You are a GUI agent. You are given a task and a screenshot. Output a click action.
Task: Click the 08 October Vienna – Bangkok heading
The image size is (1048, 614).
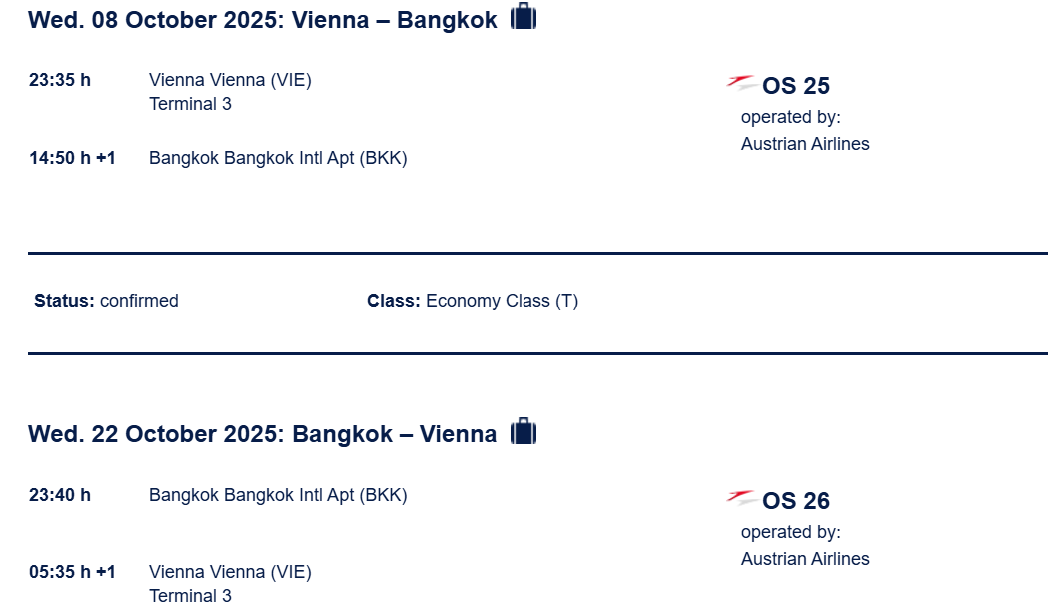(x=263, y=20)
